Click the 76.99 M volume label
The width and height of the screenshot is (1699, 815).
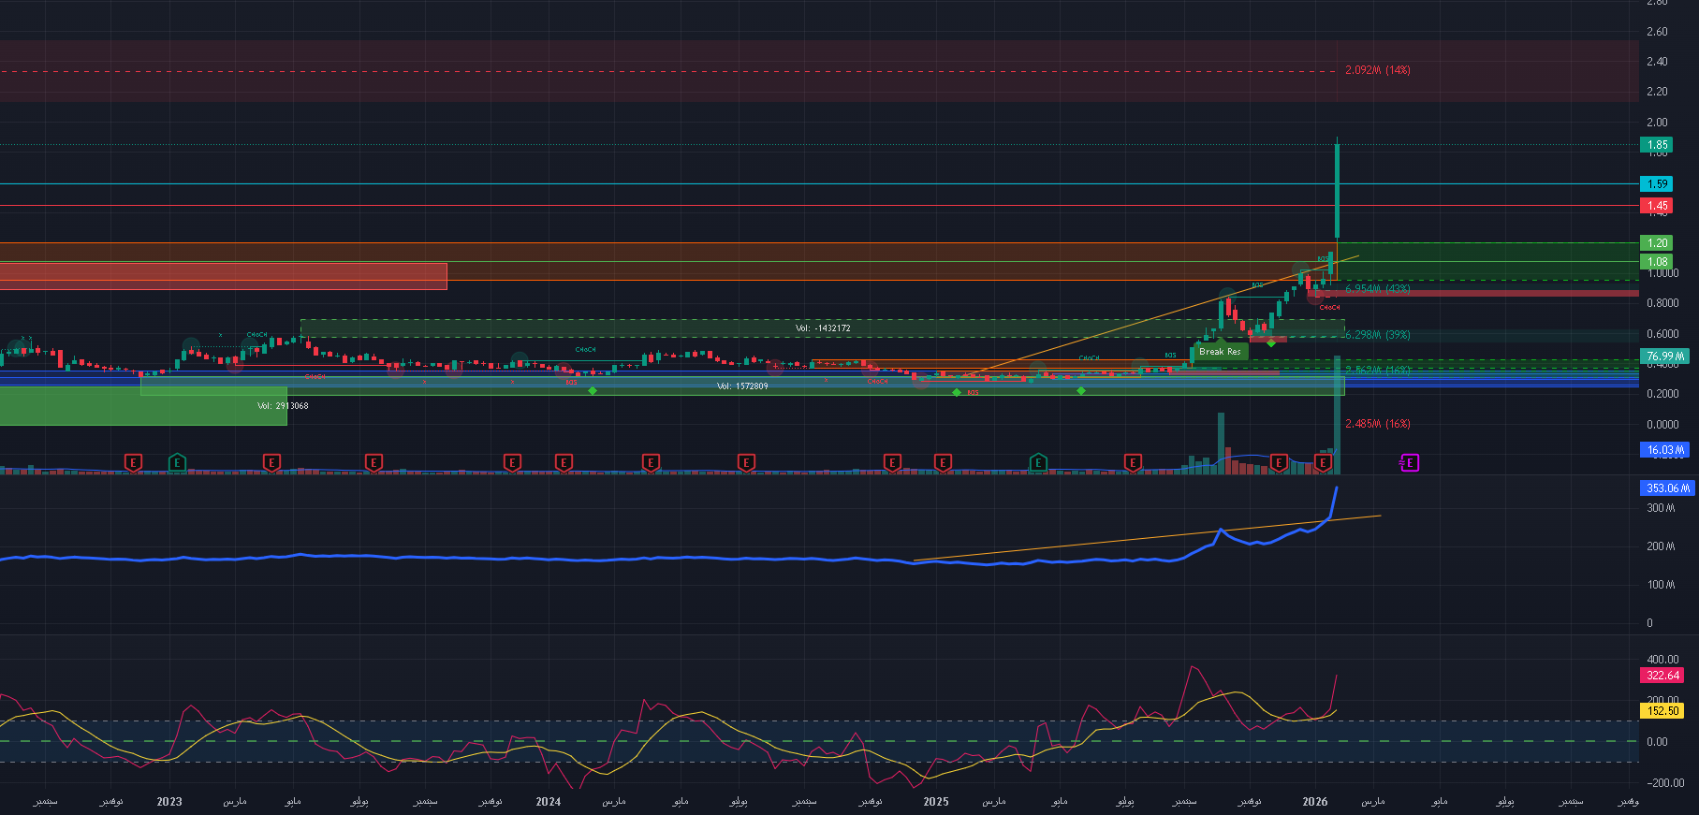(x=1665, y=357)
